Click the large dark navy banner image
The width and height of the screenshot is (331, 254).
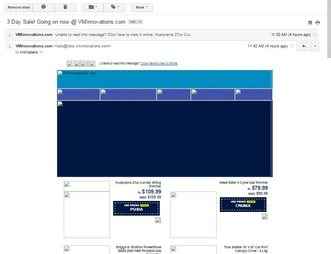click(164, 139)
